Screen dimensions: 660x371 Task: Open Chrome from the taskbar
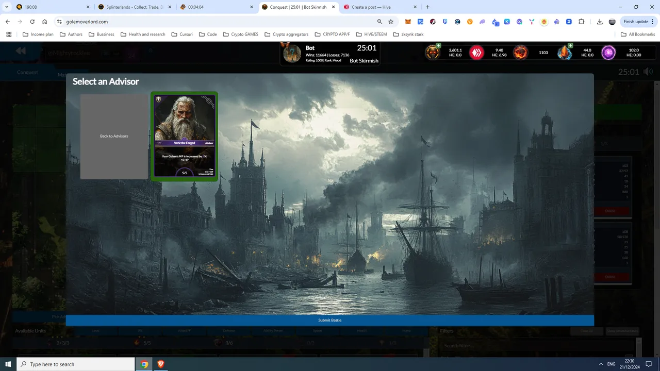pos(145,364)
